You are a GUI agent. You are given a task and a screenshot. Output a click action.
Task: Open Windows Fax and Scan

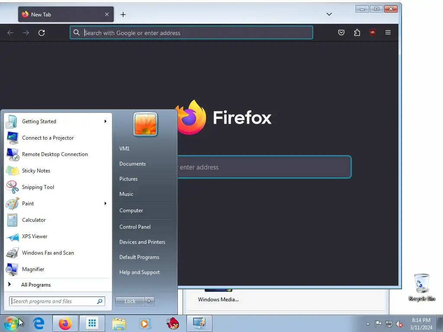(58, 252)
